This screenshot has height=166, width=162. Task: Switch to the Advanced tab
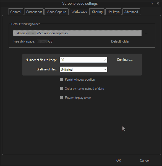[131, 12]
